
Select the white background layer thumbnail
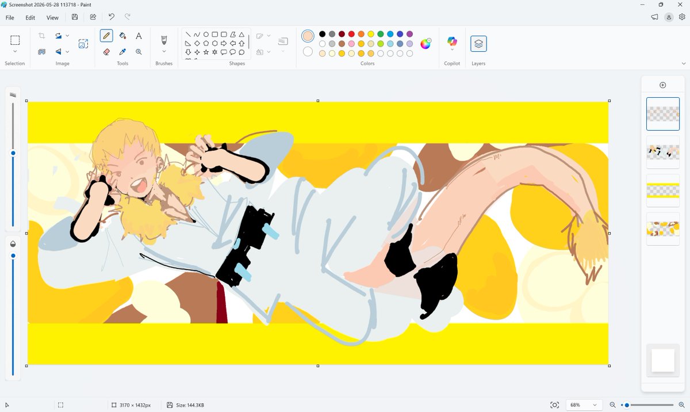click(662, 360)
